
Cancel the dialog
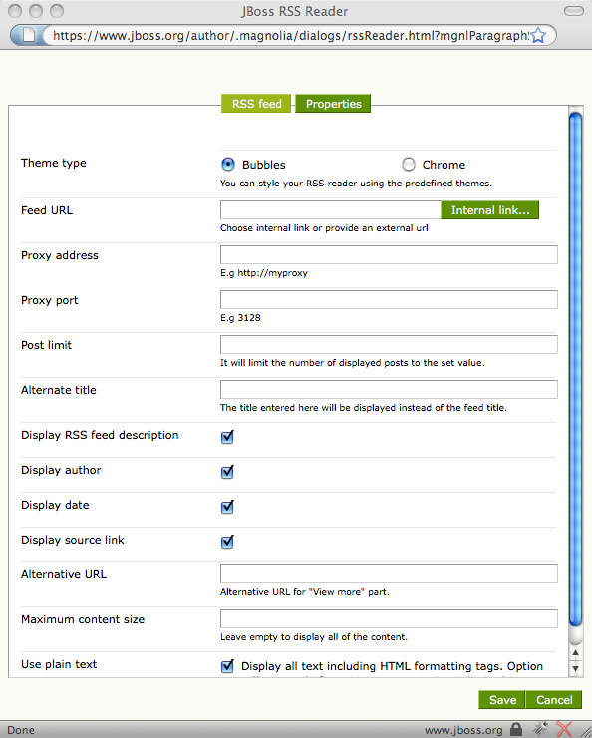coord(554,700)
